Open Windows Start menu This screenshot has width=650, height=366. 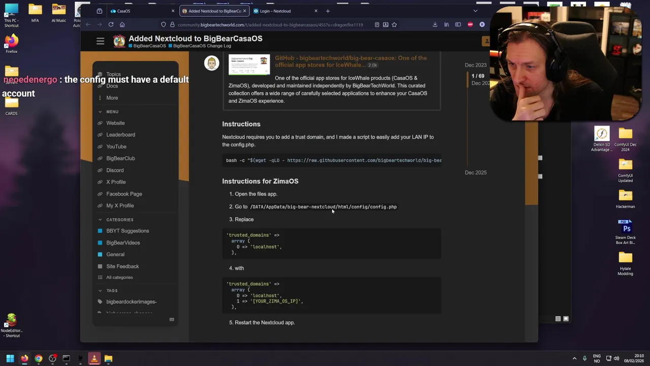10,358
